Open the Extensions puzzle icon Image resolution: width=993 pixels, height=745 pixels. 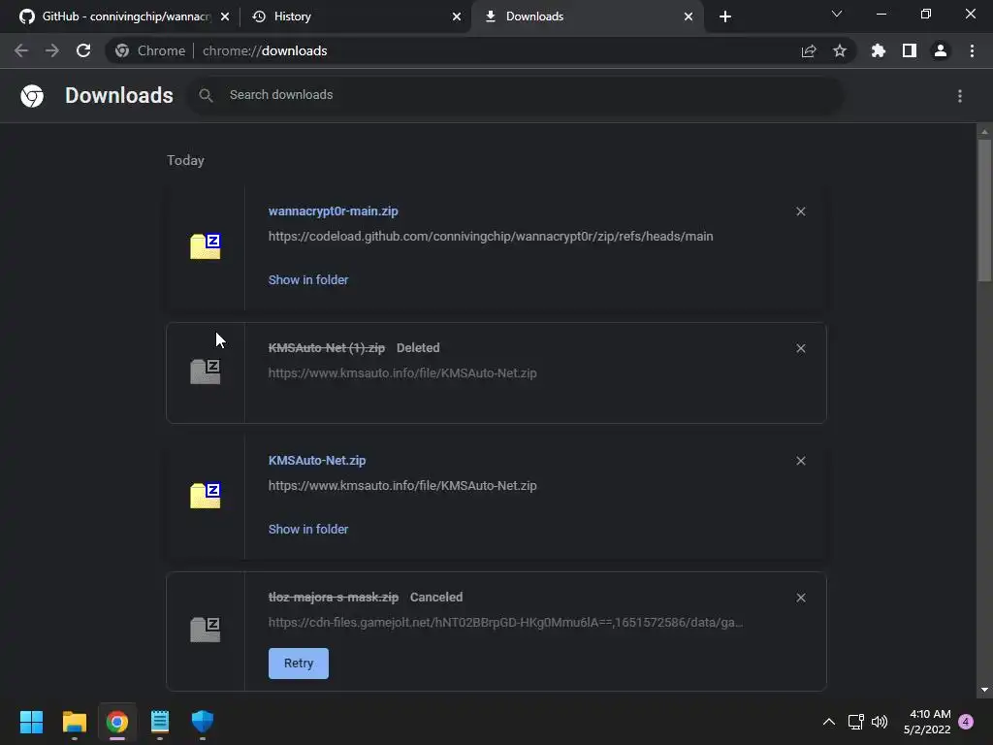879,50
